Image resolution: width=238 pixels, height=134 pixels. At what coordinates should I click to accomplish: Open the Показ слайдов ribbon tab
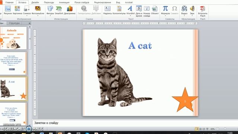point(82,3)
